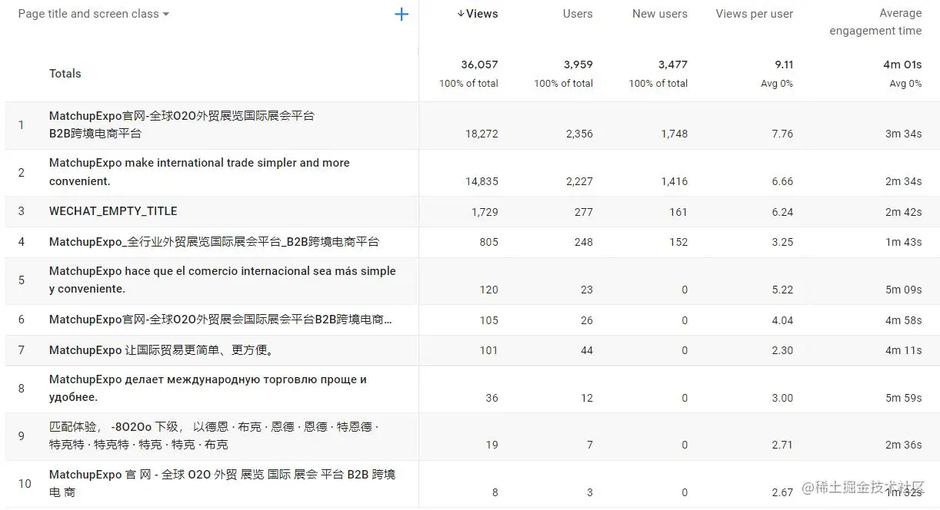This screenshot has width=940, height=510.
Task: Click total new users value 3,477
Action: tap(673, 65)
